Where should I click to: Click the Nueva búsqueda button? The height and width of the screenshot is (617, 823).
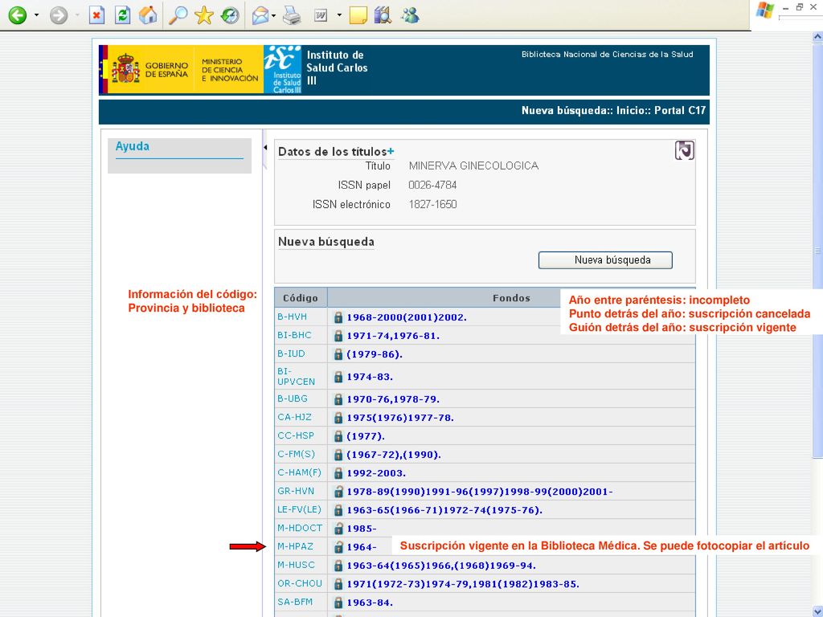pyautogui.click(x=605, y=260)
